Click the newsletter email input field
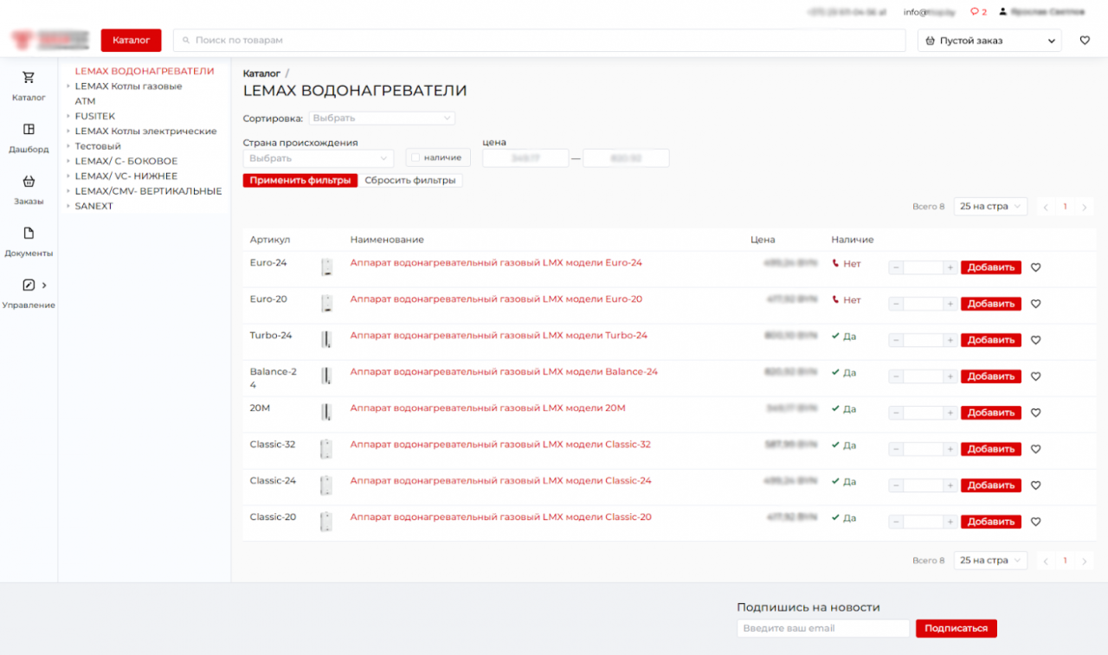 (x=823, y=629)
